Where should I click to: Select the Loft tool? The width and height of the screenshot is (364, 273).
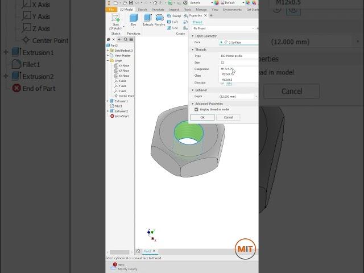172,22
